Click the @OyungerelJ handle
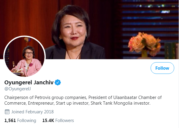Image resolution: width=179 pixels, height=128 pixels. [x=18, y=89]
